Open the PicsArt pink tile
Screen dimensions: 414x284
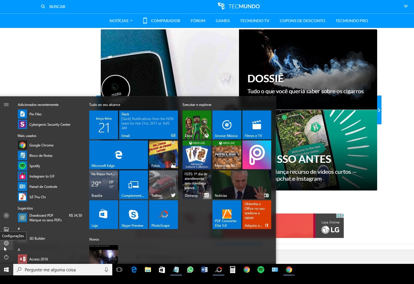click(257, 155)
